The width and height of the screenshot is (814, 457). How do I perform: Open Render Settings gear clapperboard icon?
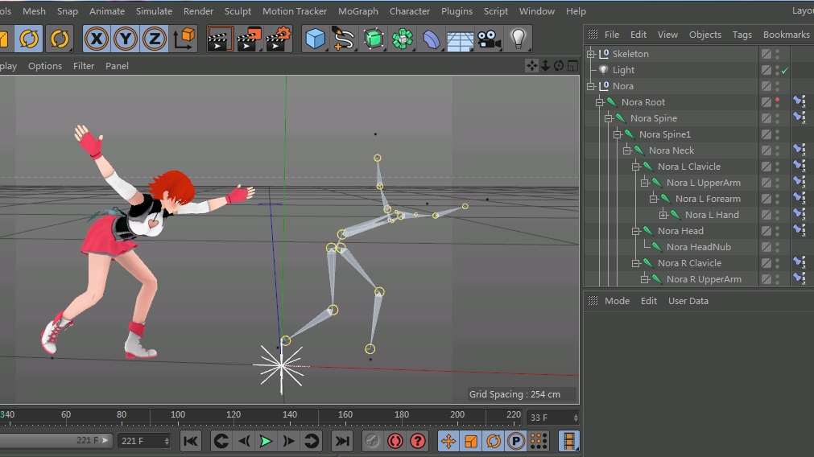pos(279,39)
